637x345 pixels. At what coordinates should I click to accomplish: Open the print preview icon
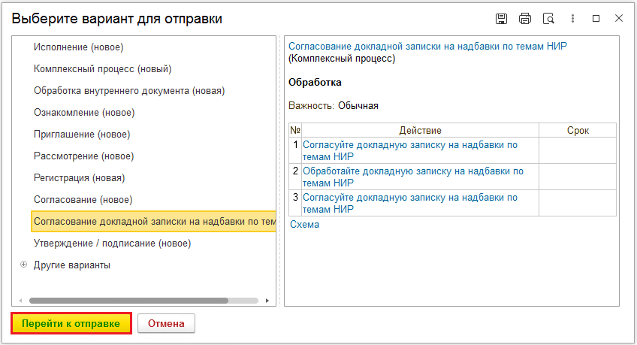[x=548, y=19]
